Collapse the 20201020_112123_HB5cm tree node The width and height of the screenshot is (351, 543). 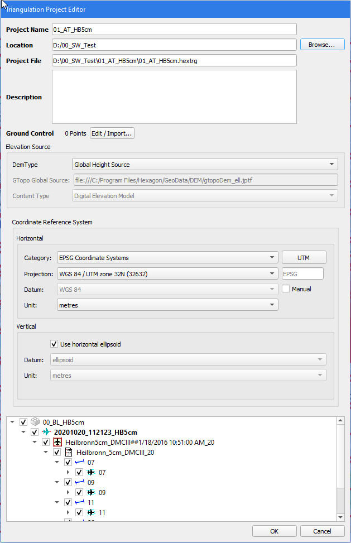23,433
